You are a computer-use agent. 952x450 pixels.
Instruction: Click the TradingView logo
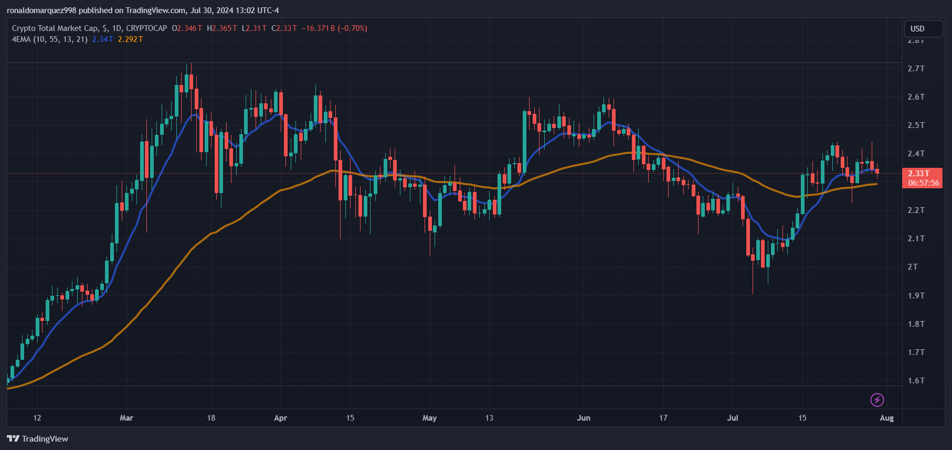pyautogui.click(x=38, y=438)
